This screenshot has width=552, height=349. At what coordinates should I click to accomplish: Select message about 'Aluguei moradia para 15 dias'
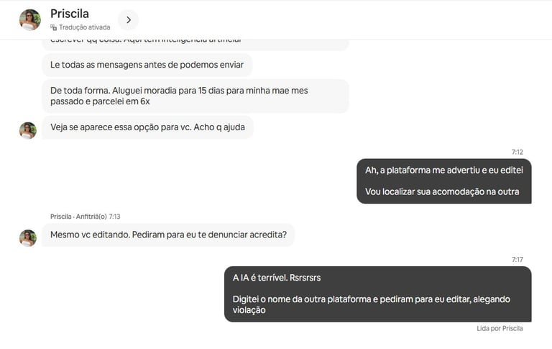point(195,96)
